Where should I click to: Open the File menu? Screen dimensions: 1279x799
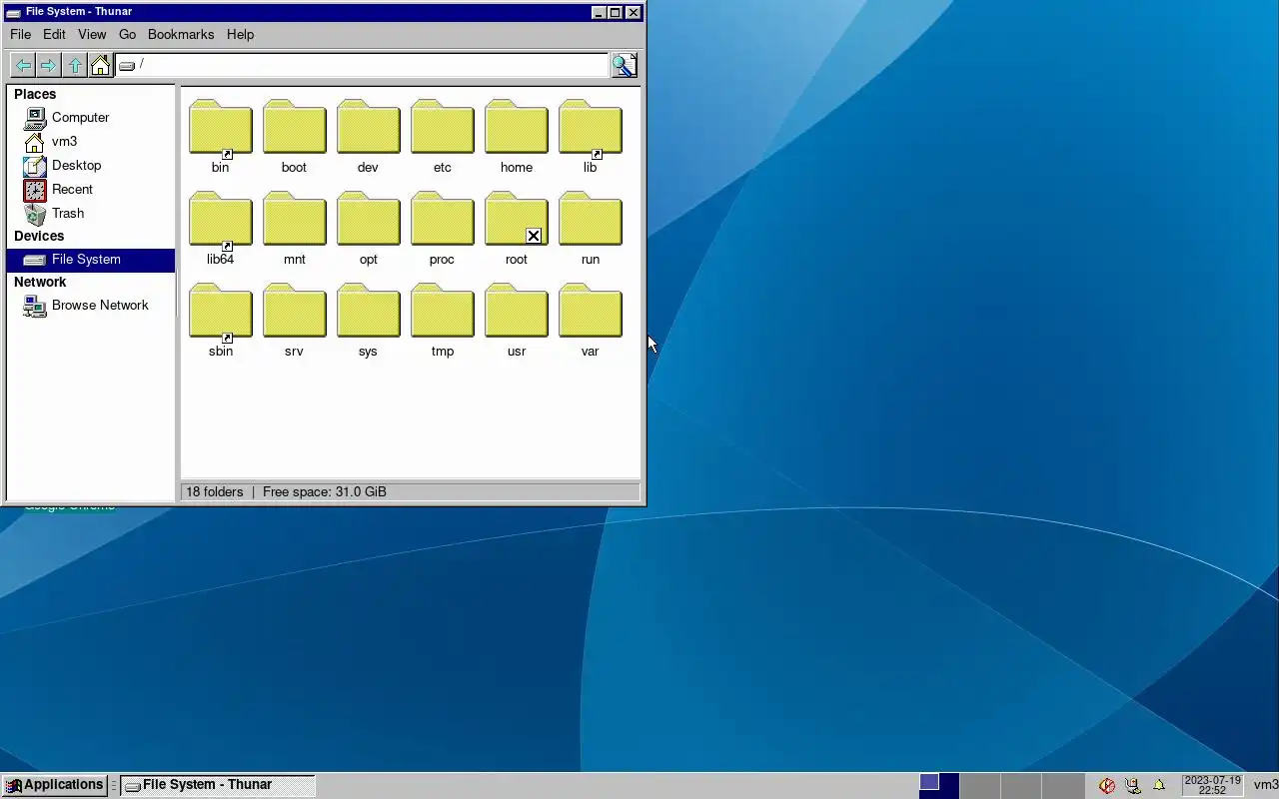pos(20,34)
